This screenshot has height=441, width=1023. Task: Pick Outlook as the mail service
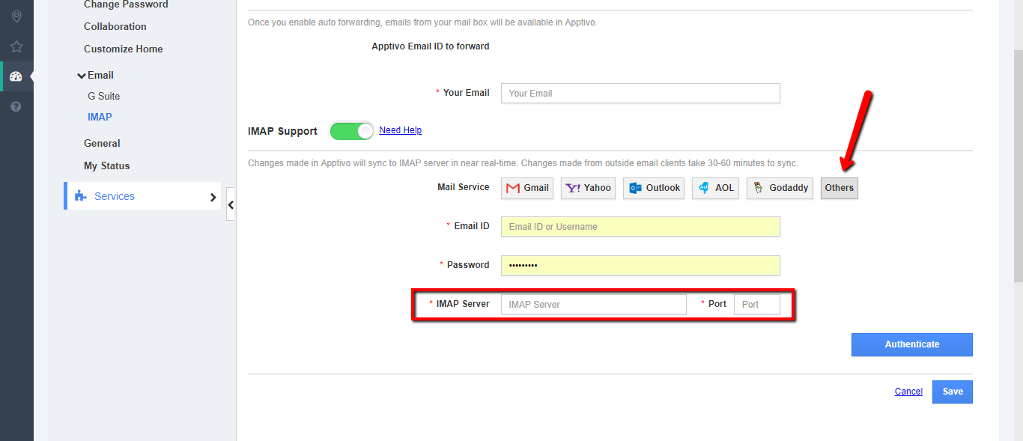[x=654, y=188]
